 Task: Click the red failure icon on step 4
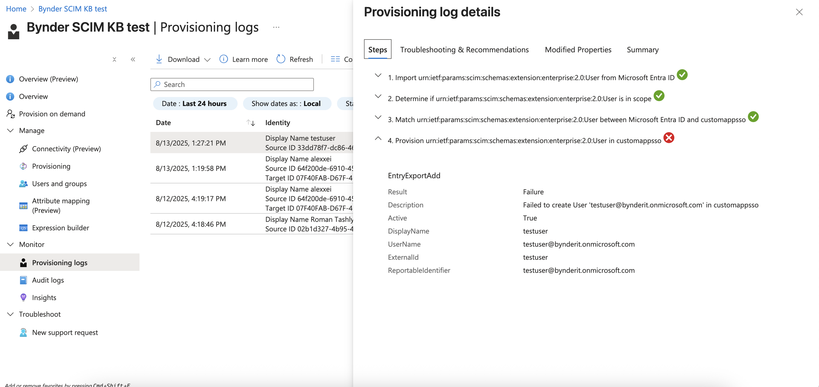click(x=669, y=138)
